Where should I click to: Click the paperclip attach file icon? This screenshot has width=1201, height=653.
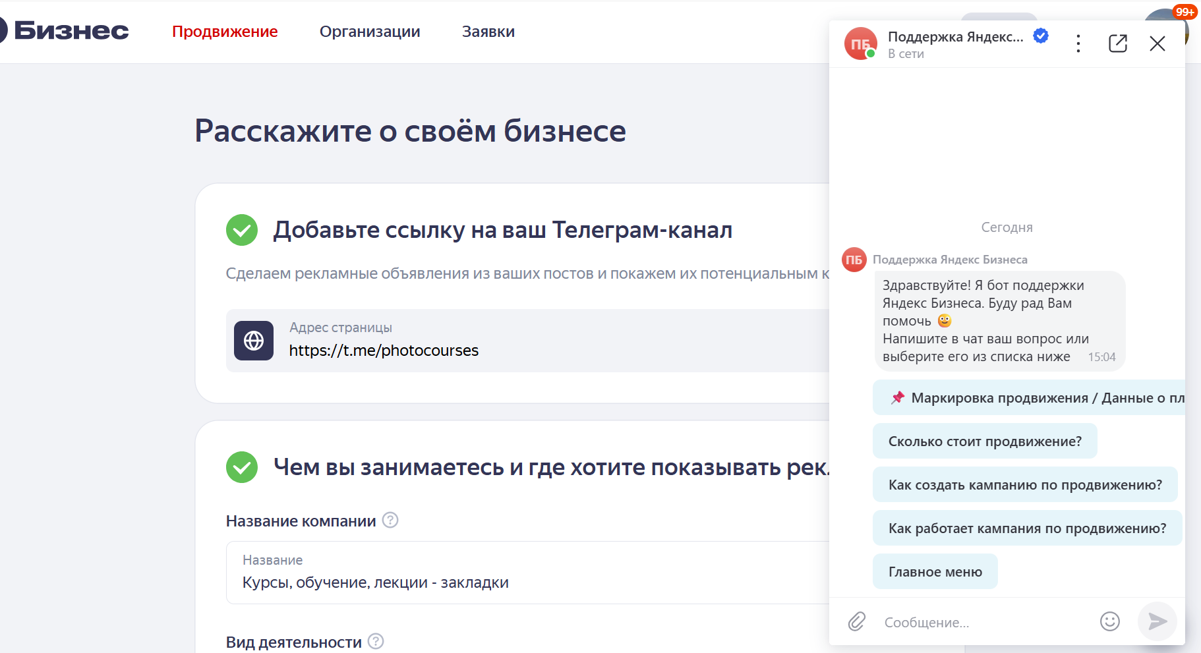[x=856, y=621]
